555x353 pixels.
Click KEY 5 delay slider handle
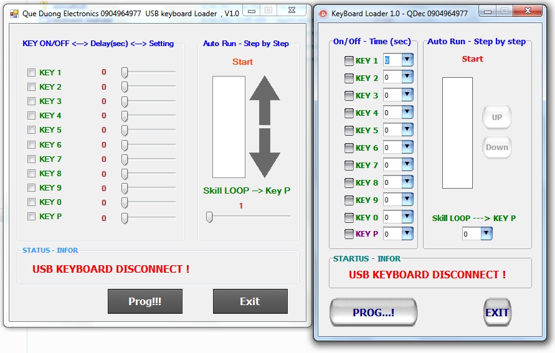coord(125,131)
